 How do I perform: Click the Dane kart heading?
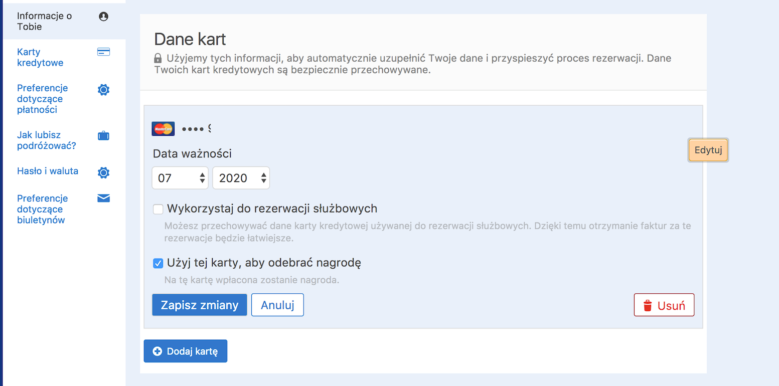190,39
